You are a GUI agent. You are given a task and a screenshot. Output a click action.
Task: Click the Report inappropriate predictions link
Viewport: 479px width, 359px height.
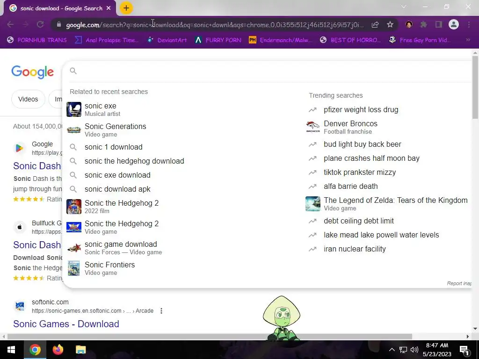[x=459, y=284]
